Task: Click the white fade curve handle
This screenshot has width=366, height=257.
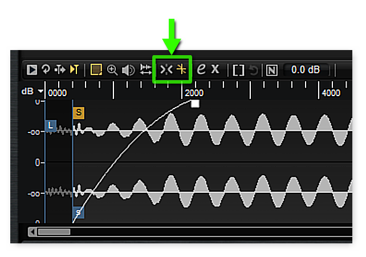Action: (x=195, y=104)
